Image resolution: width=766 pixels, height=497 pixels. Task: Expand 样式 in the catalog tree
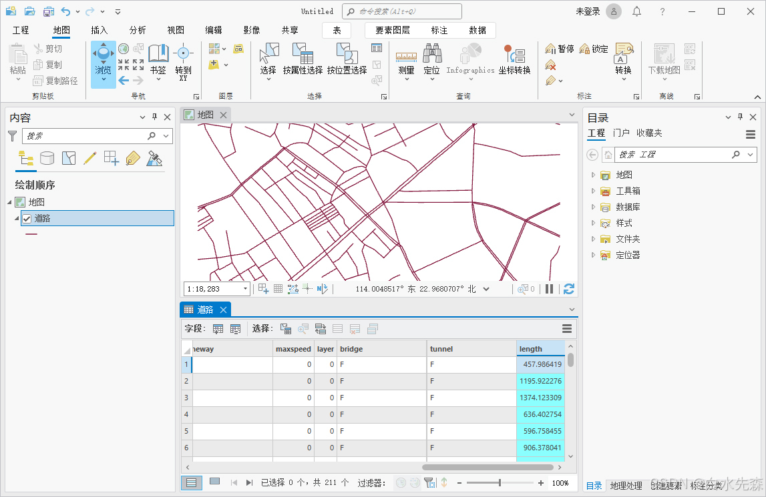tap(593, 223)
